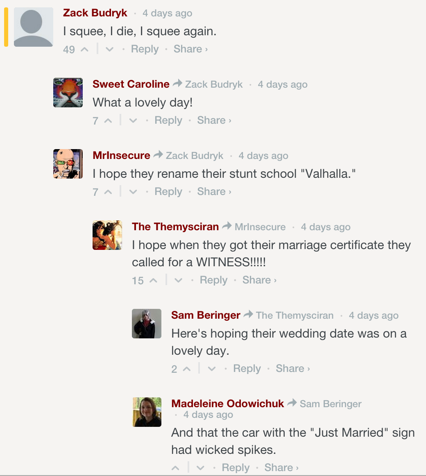Downvote Sam Beringer's wedding date comment
Image resolution: width=426 pixels, height=476 pixels.
tap(212, 369)
